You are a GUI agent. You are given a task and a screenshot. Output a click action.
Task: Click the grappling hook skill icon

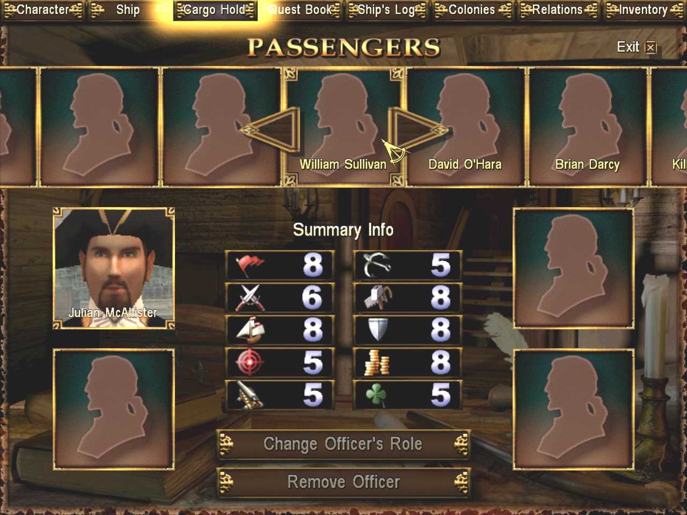pyautogui.click(x=377, y=265)
